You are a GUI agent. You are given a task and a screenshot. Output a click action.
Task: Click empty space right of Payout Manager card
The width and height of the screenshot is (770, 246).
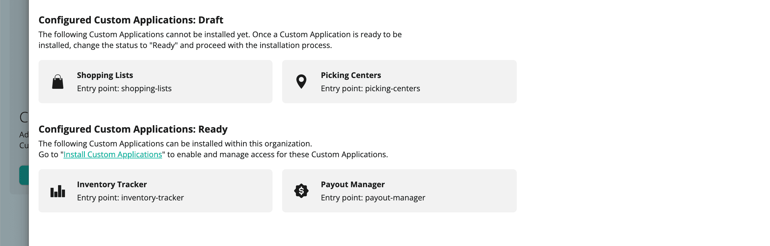click(632, 191)
